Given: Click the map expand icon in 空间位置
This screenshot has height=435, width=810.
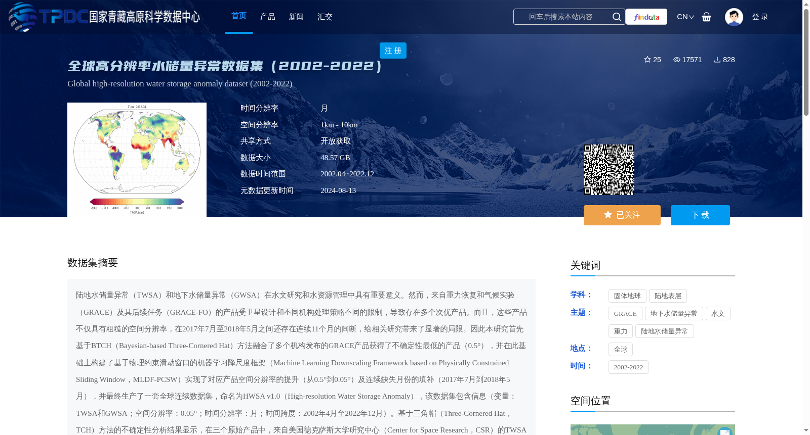Looking at the screenshot, I should tap(725, 431).
